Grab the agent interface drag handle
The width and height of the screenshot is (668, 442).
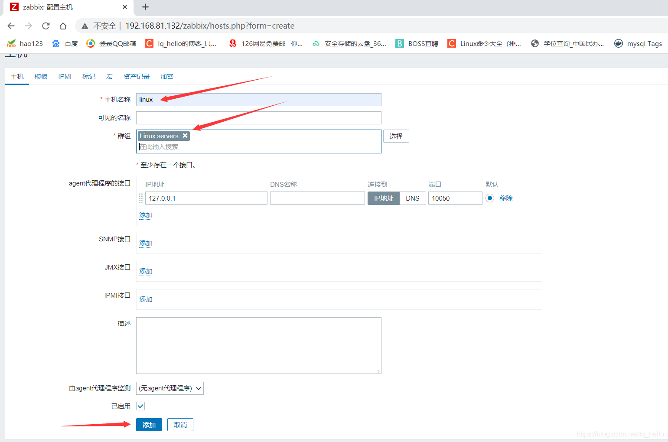tap(141, 198)
